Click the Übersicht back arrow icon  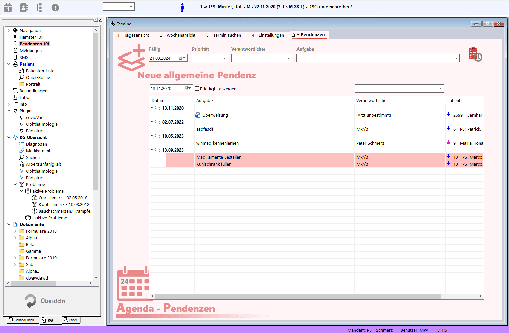[x=30, y=301]
